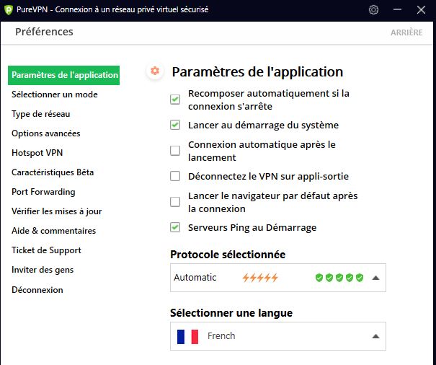
Task: Click the Sélectionner une langue heading
Action: [x=231, y=313]
